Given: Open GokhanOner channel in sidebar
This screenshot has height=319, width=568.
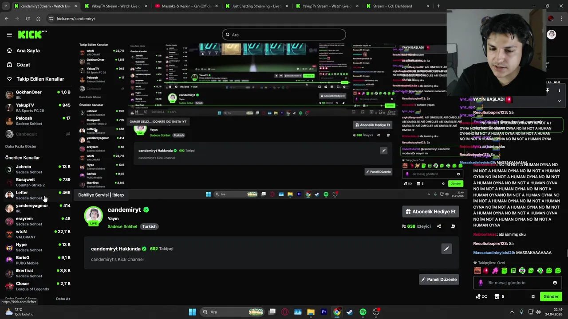Looking at the screenshot, I should (37, 95).
